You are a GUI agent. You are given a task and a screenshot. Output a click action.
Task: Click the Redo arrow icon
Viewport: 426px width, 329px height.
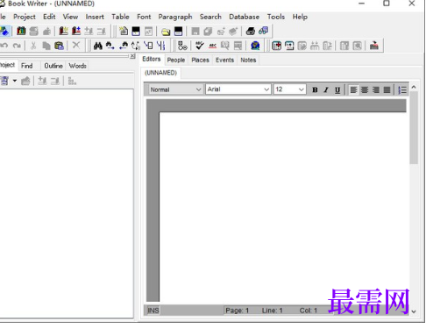tap(17, 46)
